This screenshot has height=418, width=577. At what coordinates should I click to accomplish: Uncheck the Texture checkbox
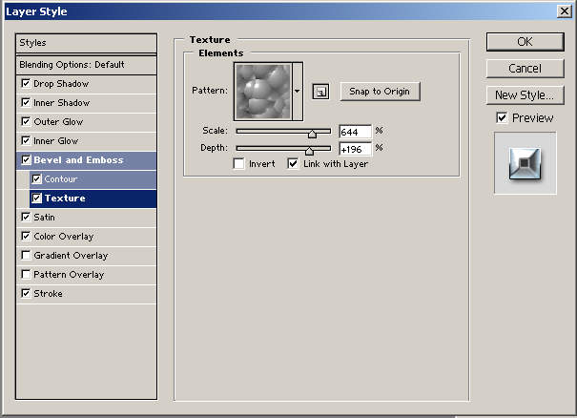(x=36, y=199)
